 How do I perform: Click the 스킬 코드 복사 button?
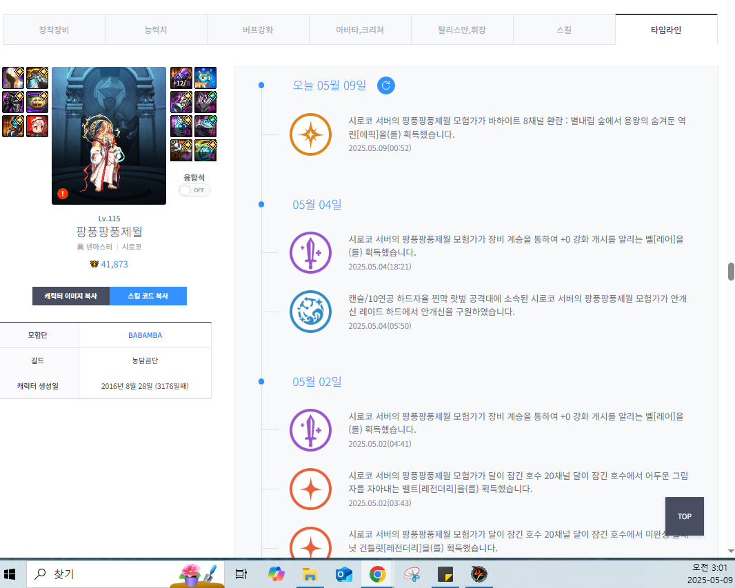148,296
